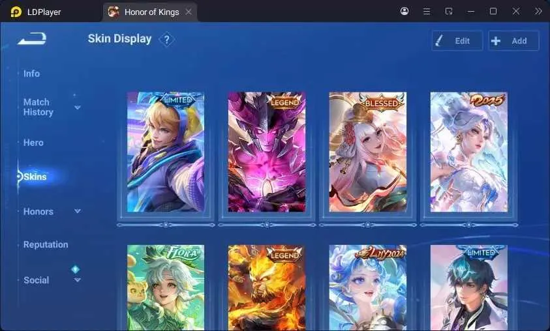Screen dimensions: 550x331
Task: Expand the Honors chevron
Action: [78, 211]
